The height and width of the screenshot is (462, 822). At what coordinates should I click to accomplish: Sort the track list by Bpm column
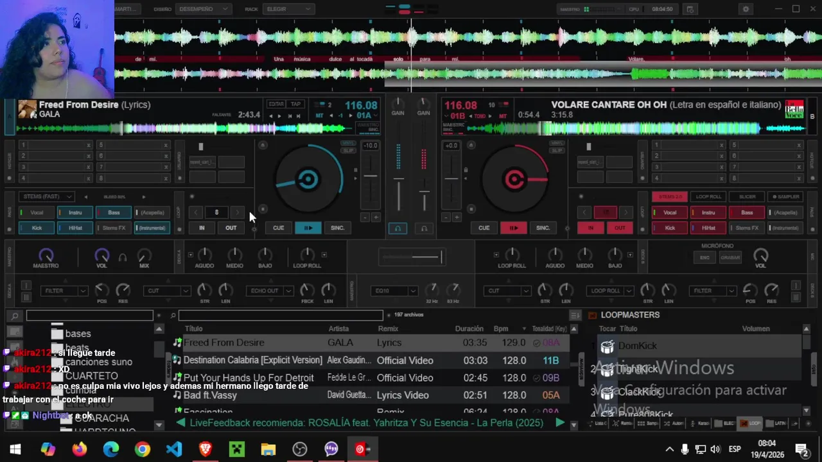click(x=501, y=329)
